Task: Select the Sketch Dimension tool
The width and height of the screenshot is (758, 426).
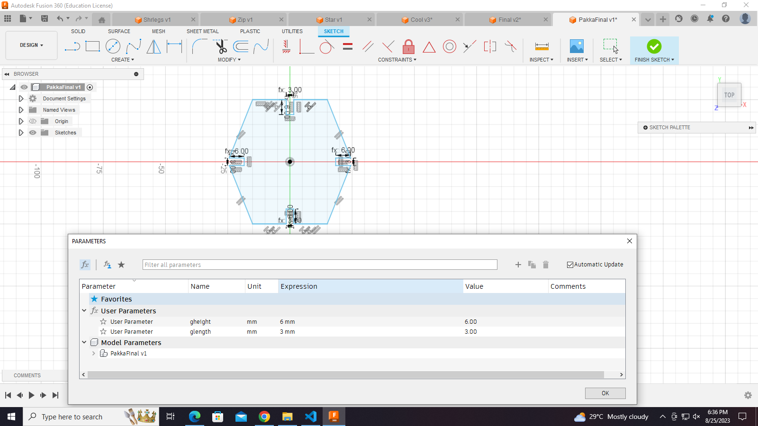Action: 174,46
